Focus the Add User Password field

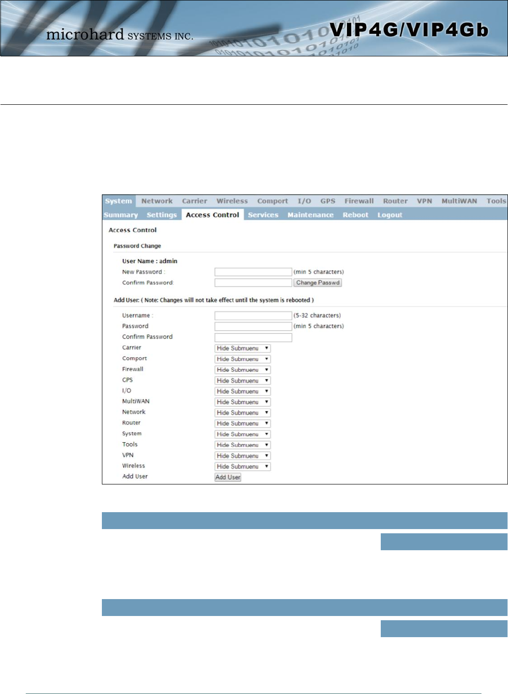(x=253, y=327)
